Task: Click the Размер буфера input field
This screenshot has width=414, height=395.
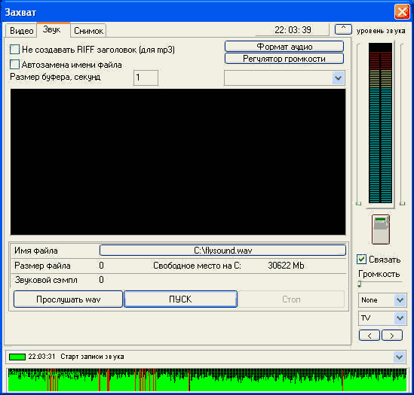Action: point(146,77)
